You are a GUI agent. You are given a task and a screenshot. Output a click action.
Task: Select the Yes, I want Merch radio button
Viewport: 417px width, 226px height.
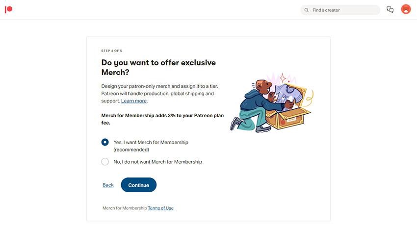point(105,142)
